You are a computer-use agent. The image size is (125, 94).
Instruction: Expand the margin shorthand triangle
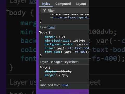pyautogui.click(x=59, y=37)
